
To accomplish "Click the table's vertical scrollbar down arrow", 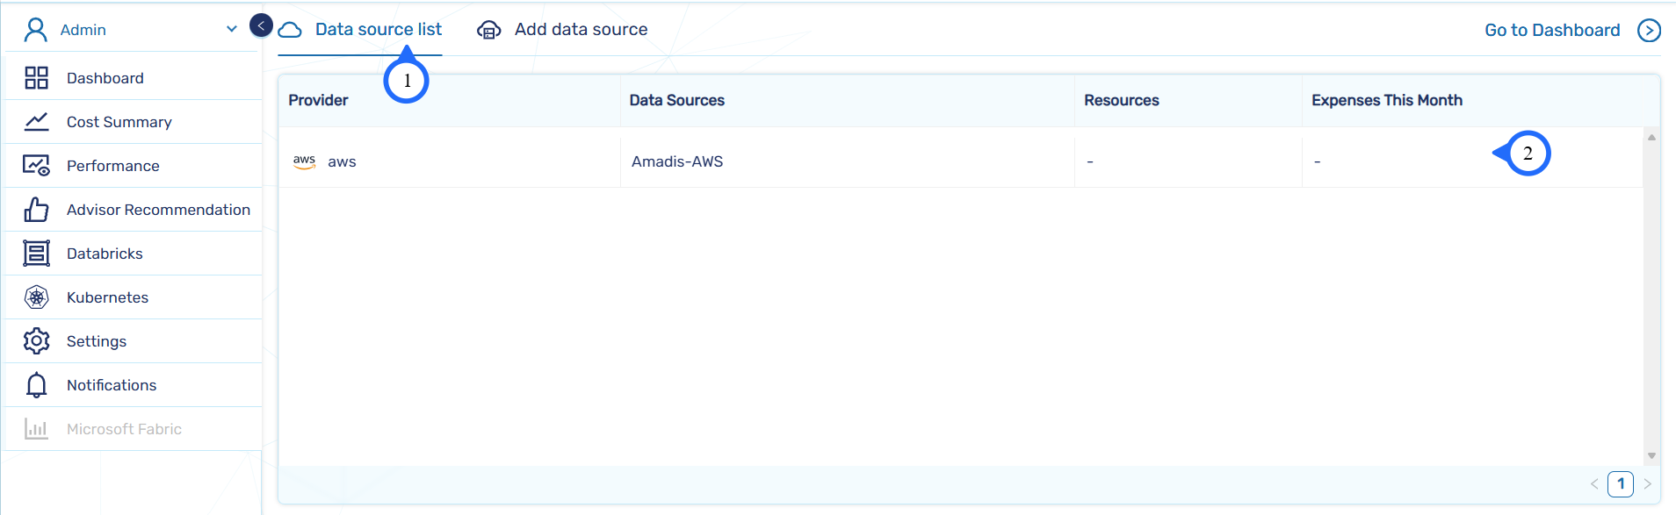I will tap(1651, 455).
